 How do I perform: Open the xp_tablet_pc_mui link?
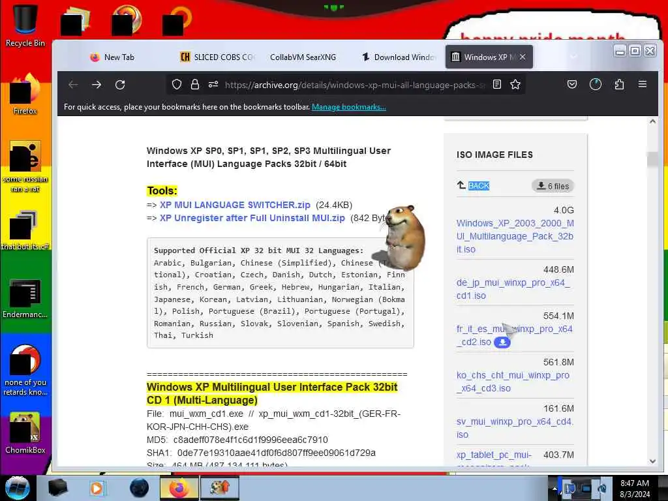(494, 455)
